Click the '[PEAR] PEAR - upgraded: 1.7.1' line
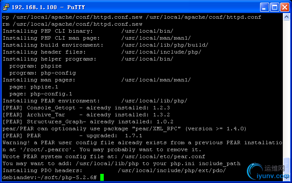Image resolution: width=292 pixels, height=183 pixels. [x=72, y=136]
